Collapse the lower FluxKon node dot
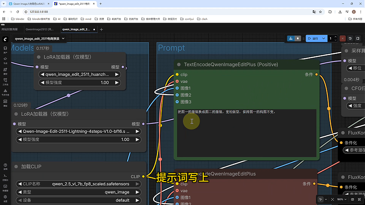 tap(343, 177)
